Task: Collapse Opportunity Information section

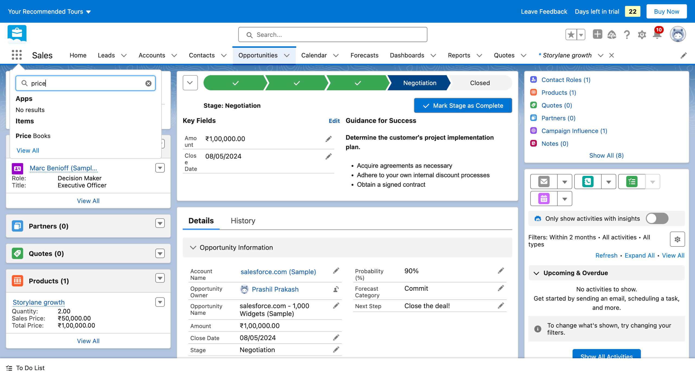Action: [193, 248]
